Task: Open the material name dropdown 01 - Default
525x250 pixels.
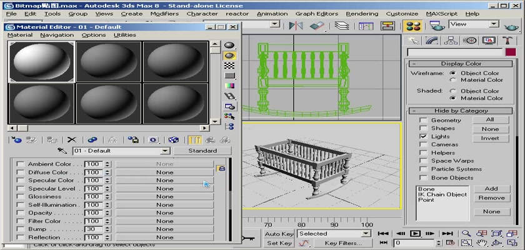Action: coord(165,151)
